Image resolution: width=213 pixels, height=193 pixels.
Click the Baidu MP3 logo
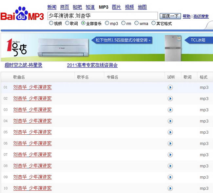[22, 15]
